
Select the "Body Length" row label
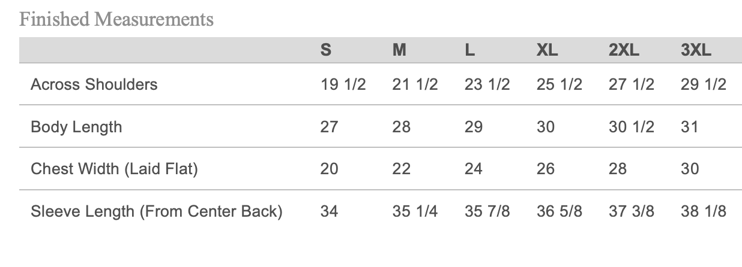76,127
